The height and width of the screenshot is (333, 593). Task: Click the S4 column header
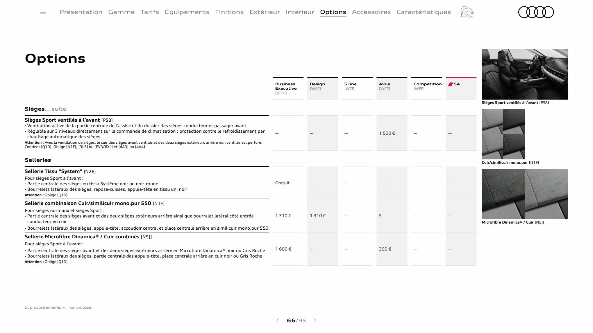pyautogui.click(x=461, y=88)
